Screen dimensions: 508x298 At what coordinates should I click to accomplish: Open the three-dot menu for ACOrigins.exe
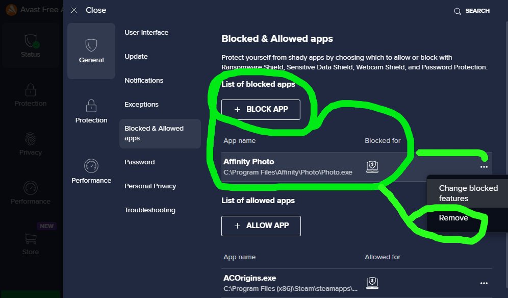(x=484, y=283)
